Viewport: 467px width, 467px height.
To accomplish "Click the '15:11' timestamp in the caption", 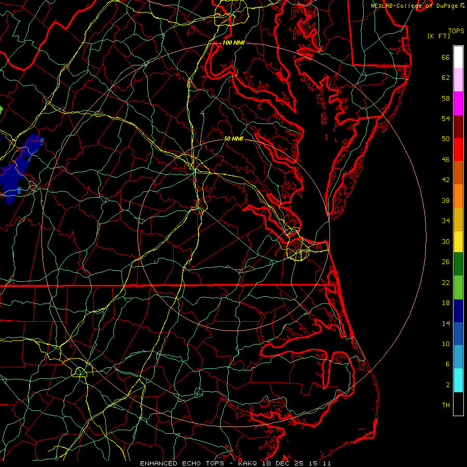I will pyautogui.click(x=319, y=463).
